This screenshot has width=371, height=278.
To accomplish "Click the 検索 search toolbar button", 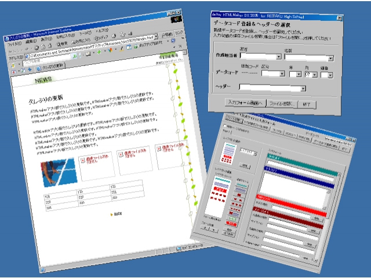I will [62, 44].
